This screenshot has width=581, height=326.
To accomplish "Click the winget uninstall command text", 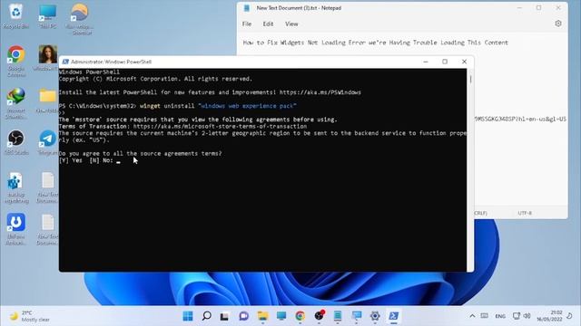I will pyautogui.click(x=218, y=106).
